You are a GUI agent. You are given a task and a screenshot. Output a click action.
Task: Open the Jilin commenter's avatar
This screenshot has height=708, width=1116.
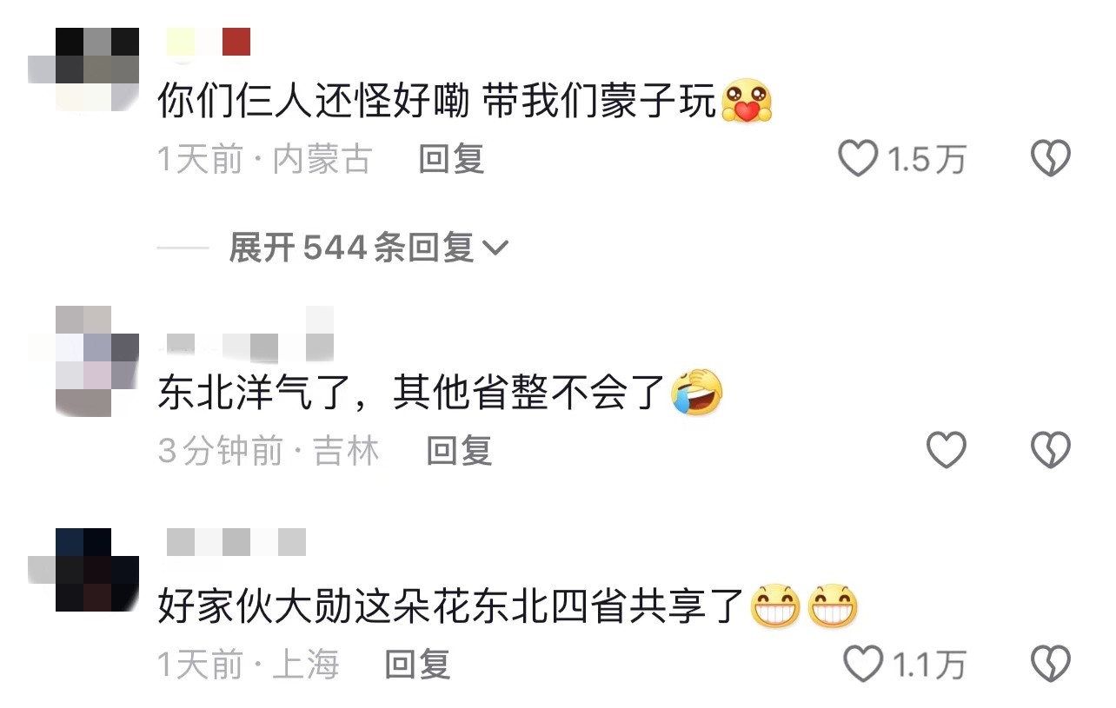84,361
